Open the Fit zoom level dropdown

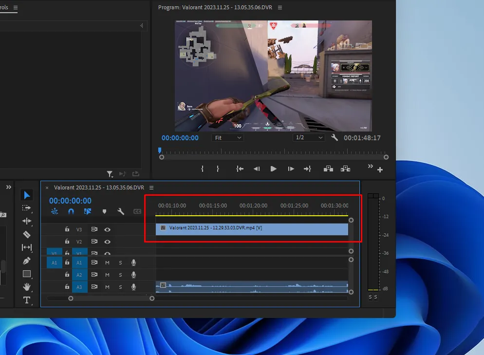coord(227,138)
